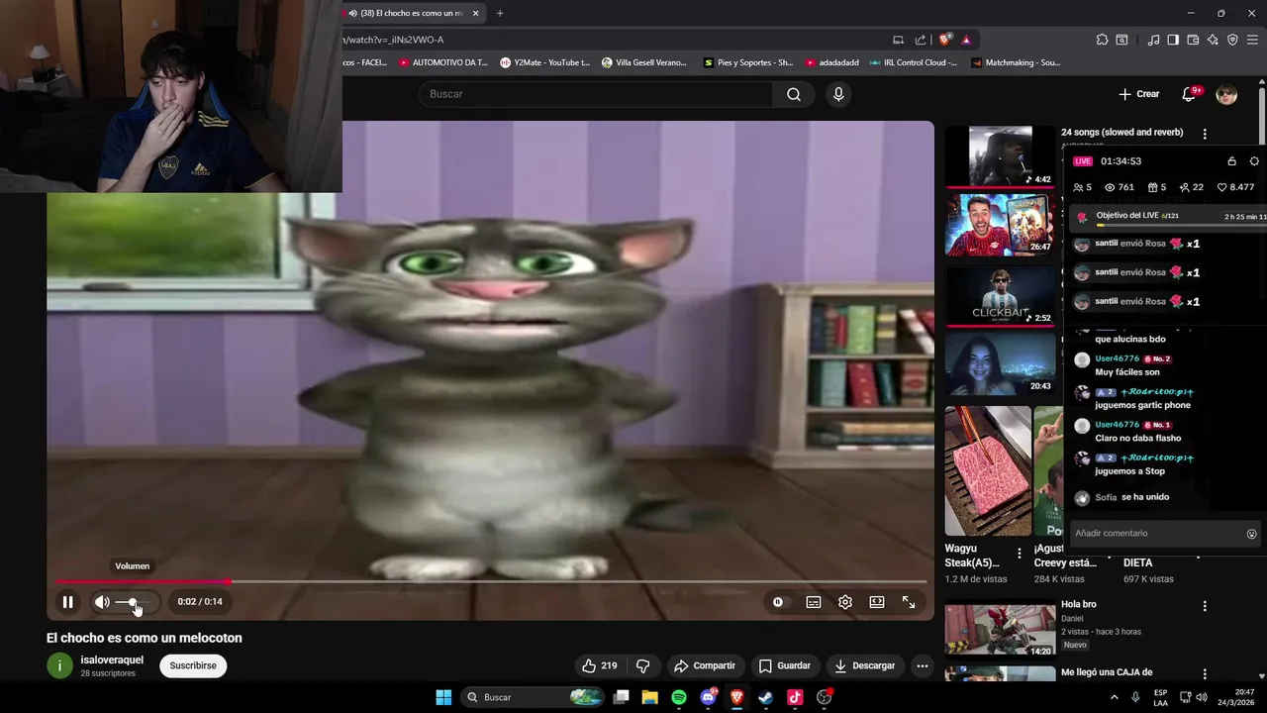Toggle video subtitles

[x=814, y=601]
